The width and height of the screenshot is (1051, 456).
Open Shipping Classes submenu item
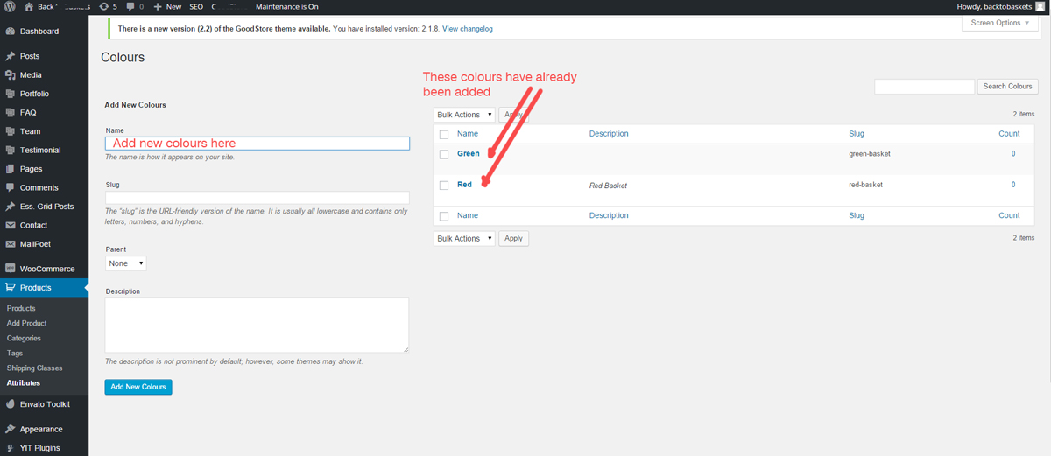pos(34,368)
